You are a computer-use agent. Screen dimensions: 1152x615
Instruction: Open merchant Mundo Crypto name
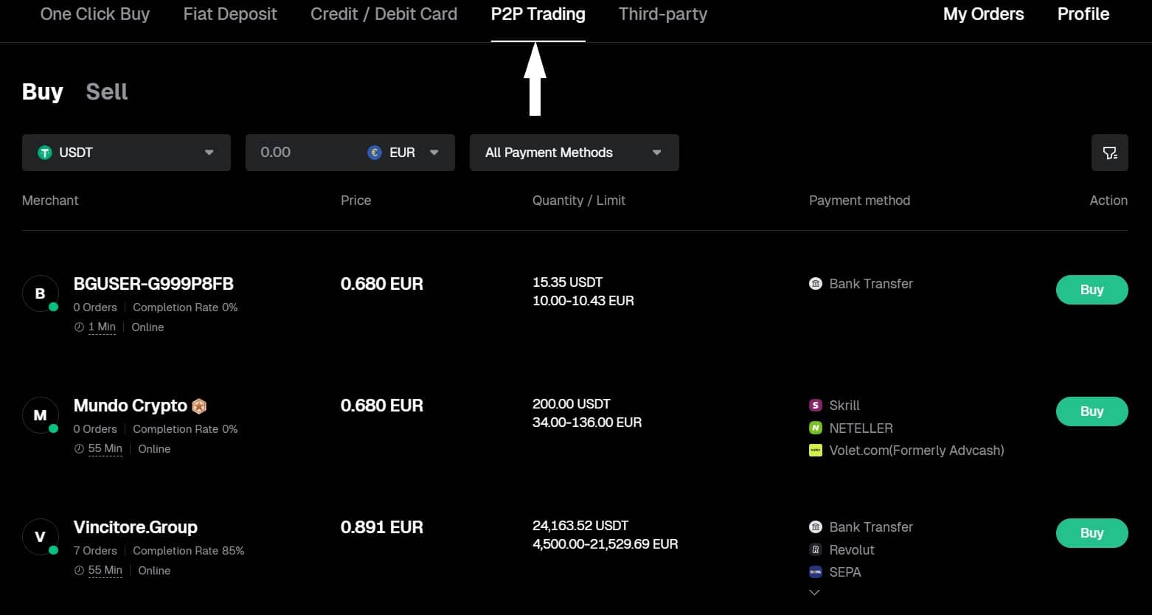pyautogui.click(x=131, y=406)
